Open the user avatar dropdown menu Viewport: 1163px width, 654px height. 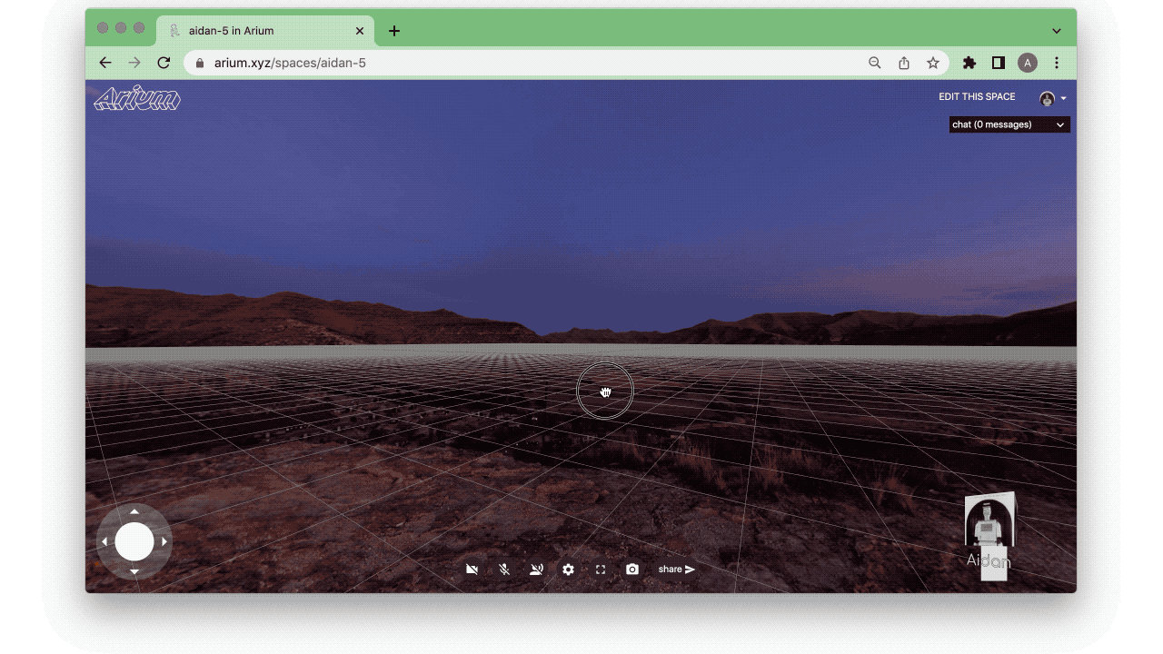1052,98
